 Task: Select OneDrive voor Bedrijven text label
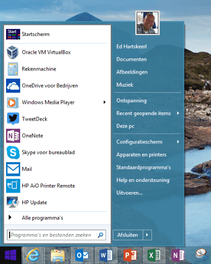point(50,86)
